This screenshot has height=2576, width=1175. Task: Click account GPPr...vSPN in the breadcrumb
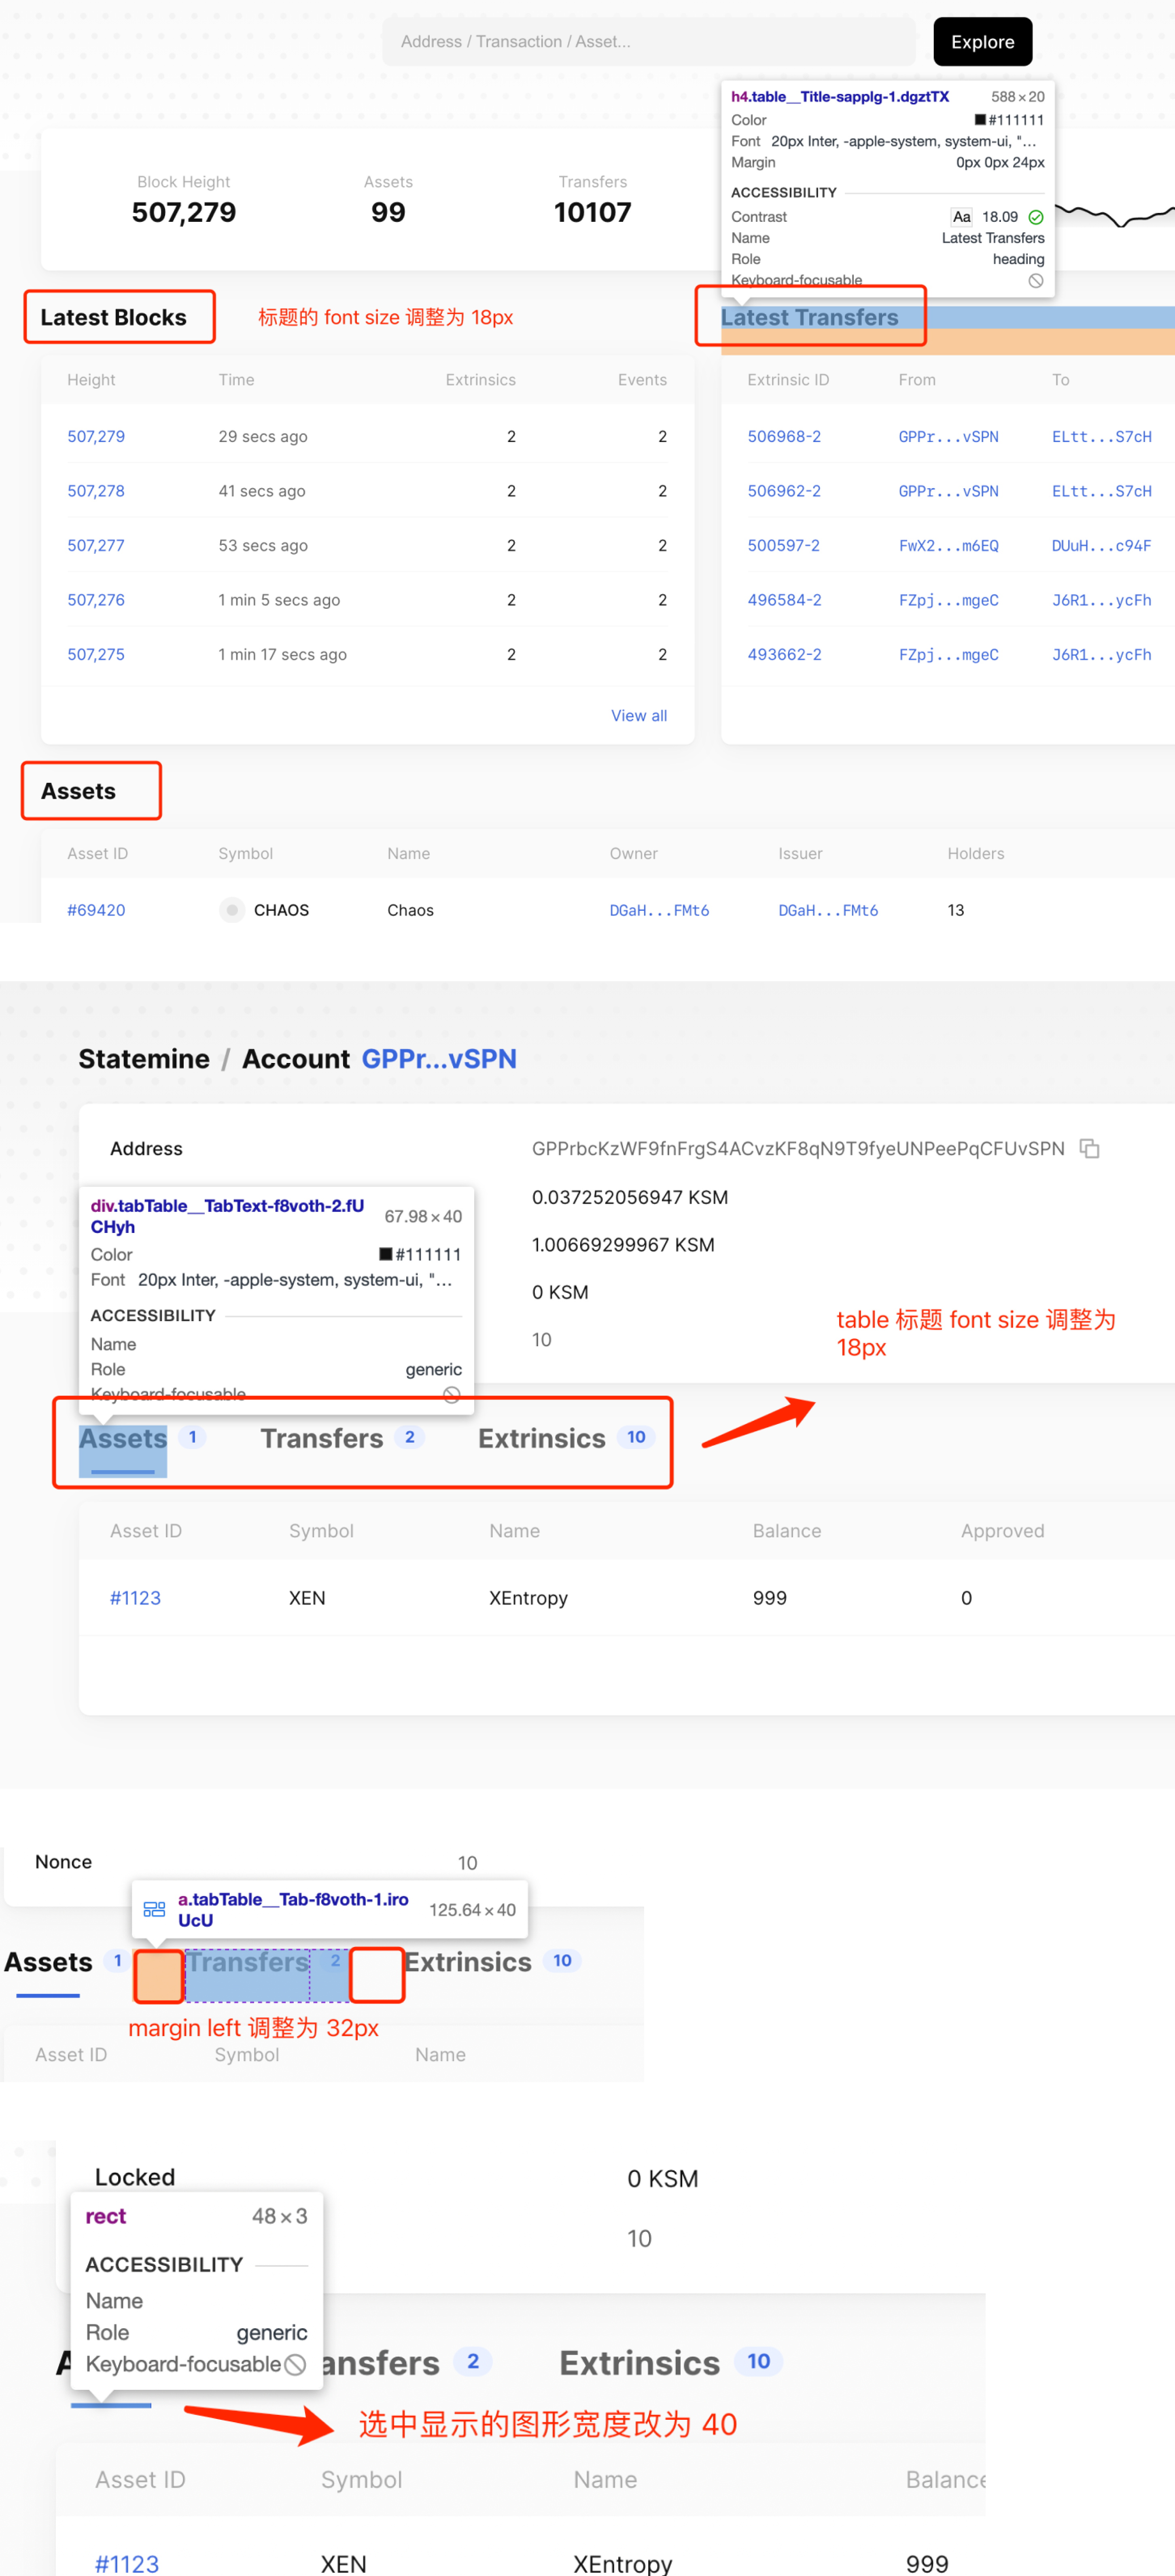tap(439, 1059)
